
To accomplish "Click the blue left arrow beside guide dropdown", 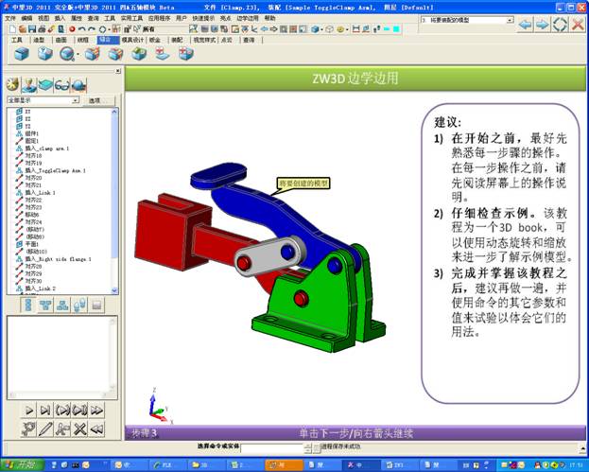I will pyautogui.click(x=525, y=25).
